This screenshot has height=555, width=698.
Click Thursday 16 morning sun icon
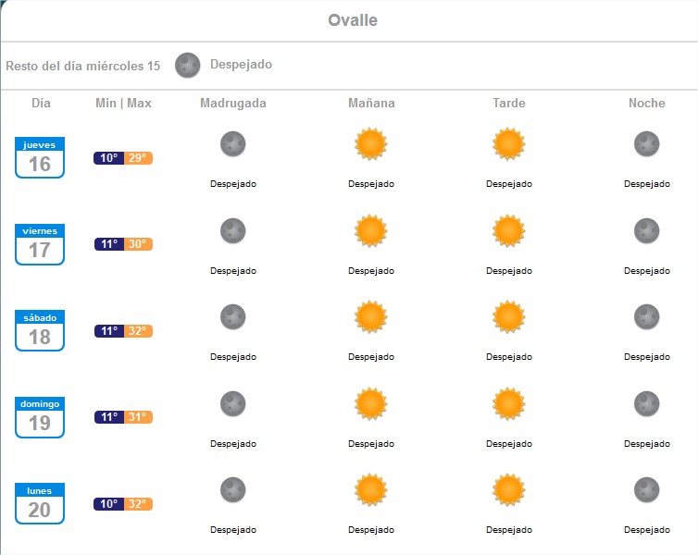click(370, 144)
